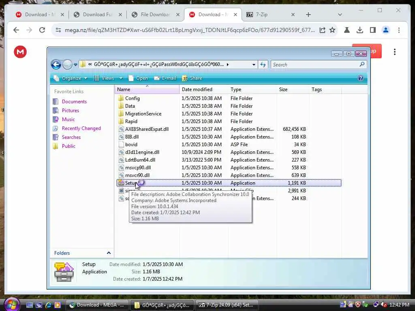
Task: Click the browser back button
Action: pyautogui.click(x=16, y=30)
